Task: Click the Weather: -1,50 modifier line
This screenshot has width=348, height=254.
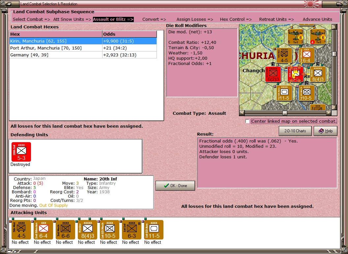Action: (185, 53)
